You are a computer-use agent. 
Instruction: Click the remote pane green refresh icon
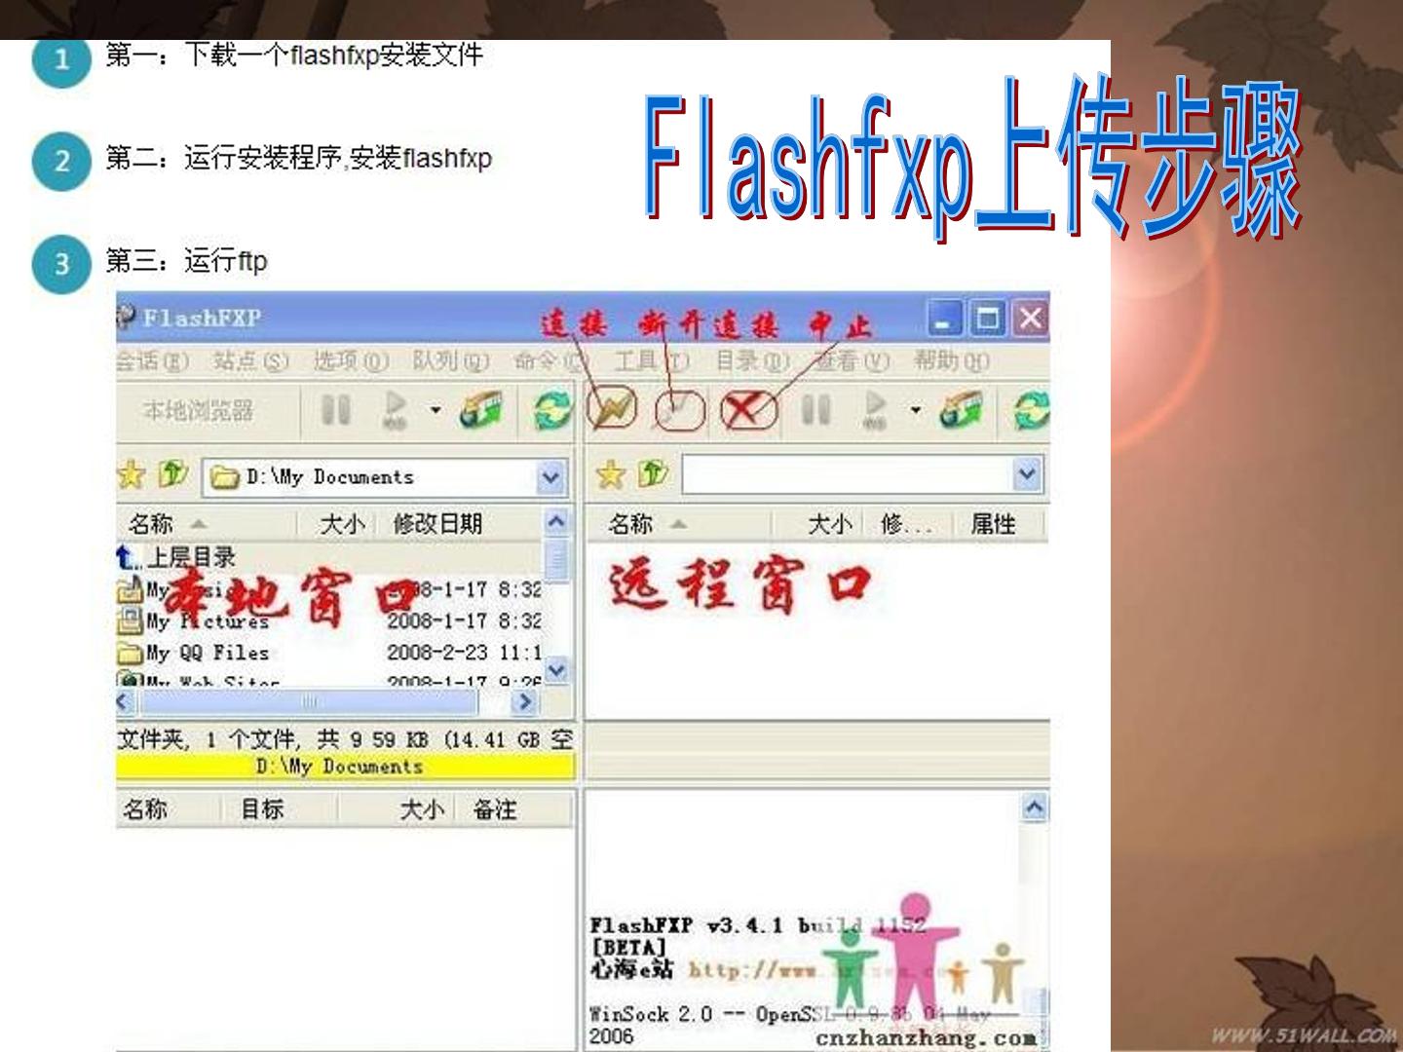pos(1031,410)
